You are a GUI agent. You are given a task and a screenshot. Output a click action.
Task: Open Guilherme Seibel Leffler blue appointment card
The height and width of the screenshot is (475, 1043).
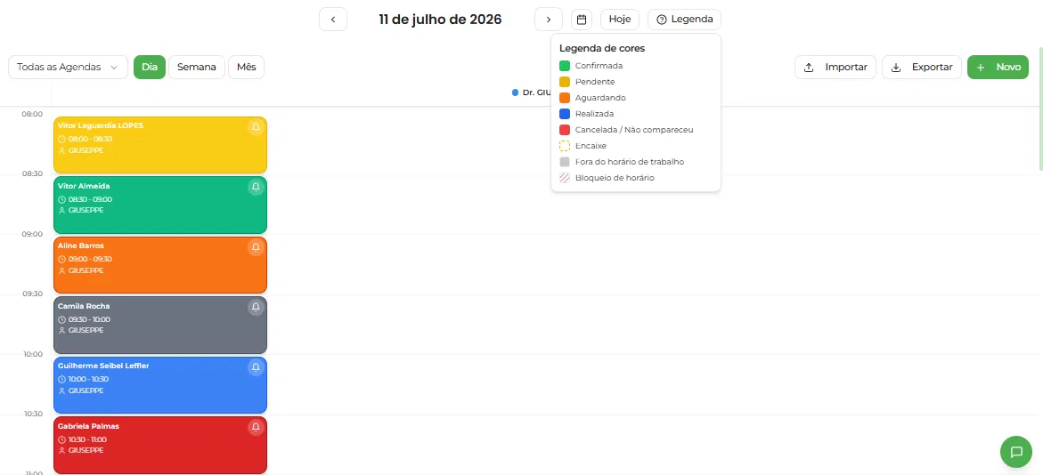pyautogui.click(x=160, y=385)
